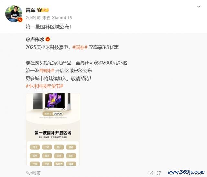Click the orange verified badge on the avatar
Viewport: 207px width, 177px height.
pyautogui.click(x=20, y=20)
